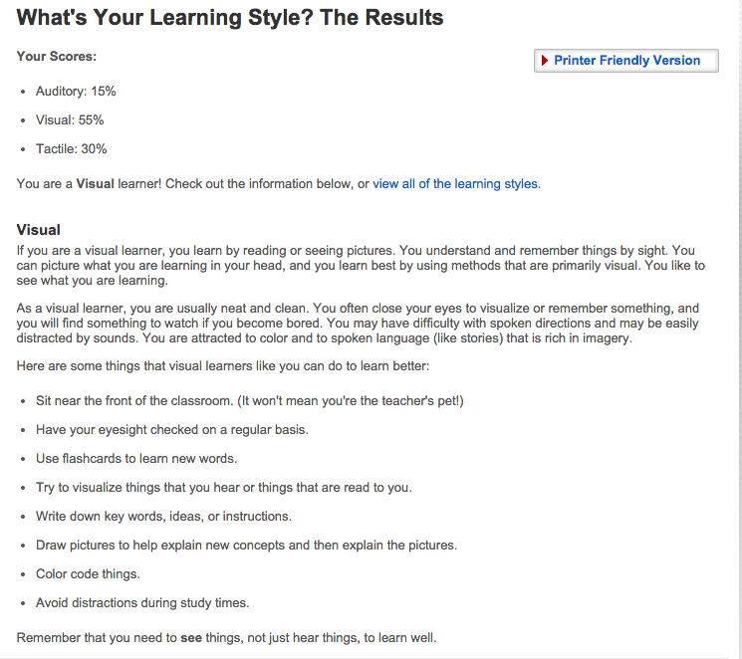The image size is (742, 659).
Task: Select the 'Visual: 55%' score item
Action: pyautogui.click(x=70, y=120)
